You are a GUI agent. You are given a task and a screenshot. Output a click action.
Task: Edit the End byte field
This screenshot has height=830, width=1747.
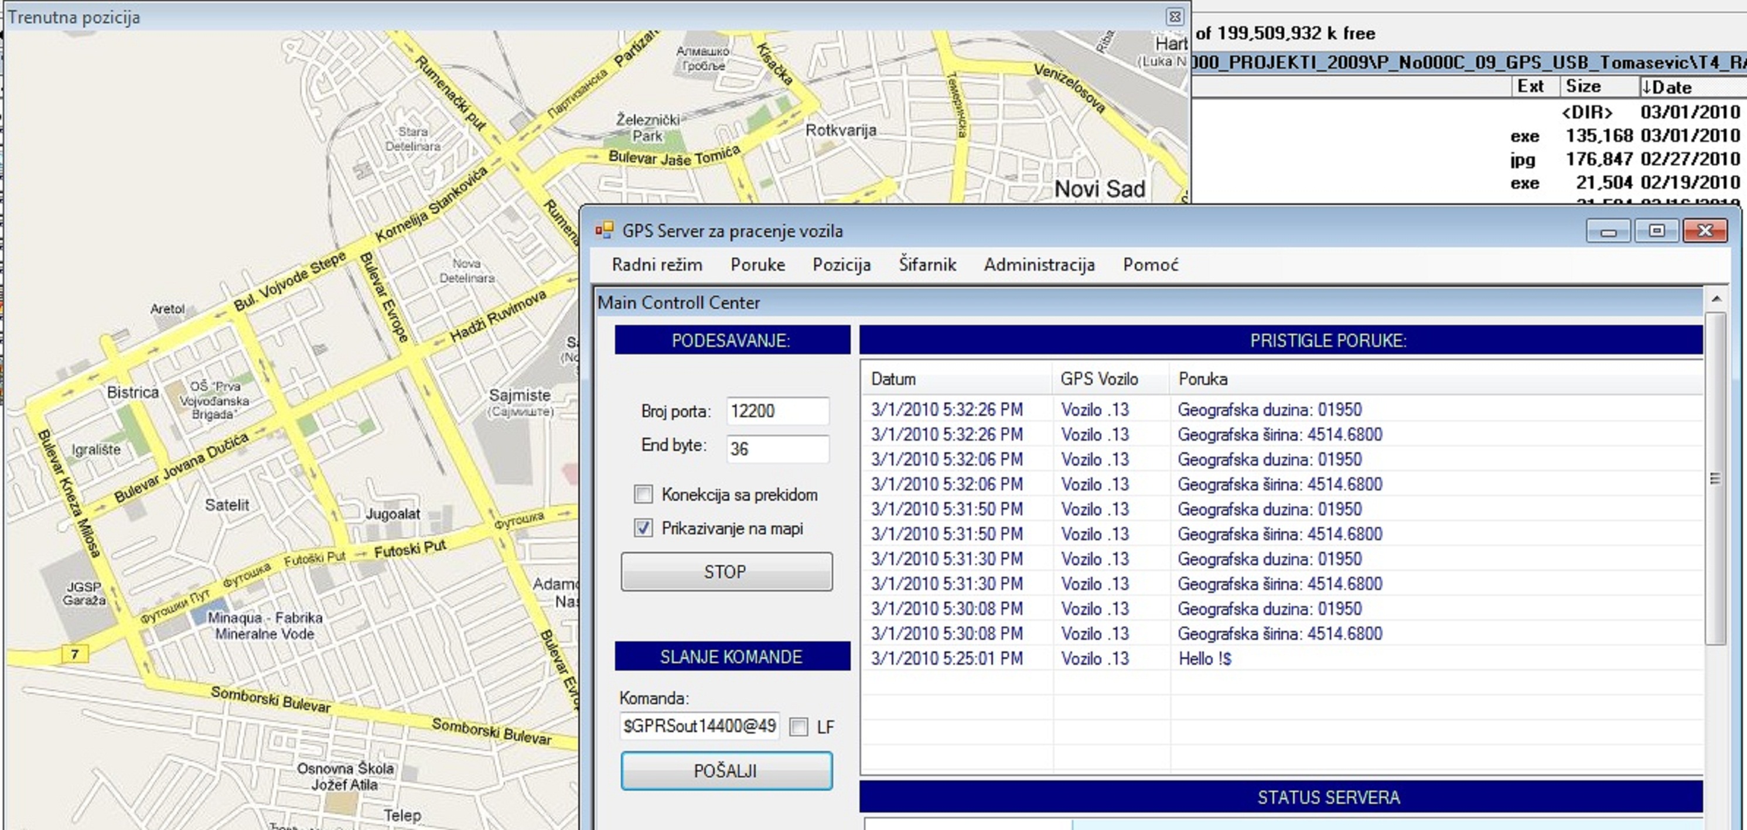[x=777, y=449]
